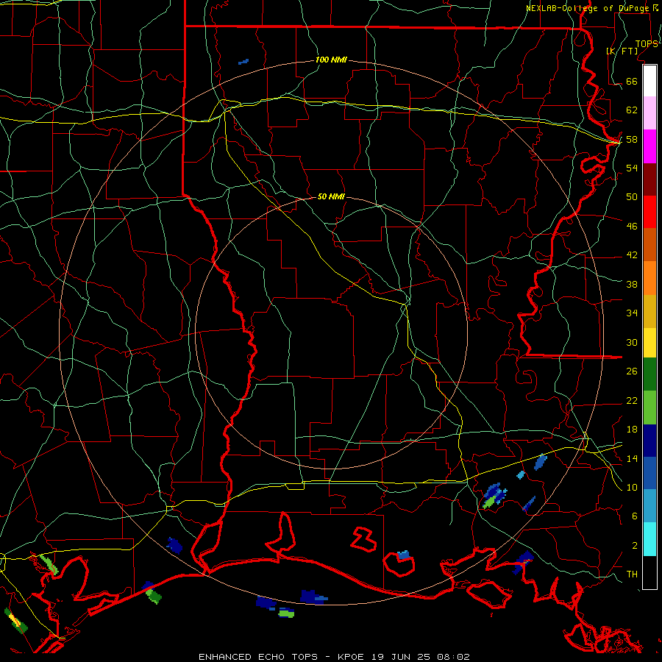The width and height of the screenshot is (662, 662).
Task: Select the light green legend swatch
Action: (649, 407)
